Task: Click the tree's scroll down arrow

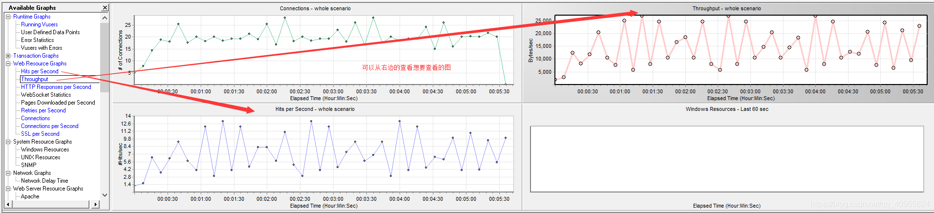Action: 105,195
